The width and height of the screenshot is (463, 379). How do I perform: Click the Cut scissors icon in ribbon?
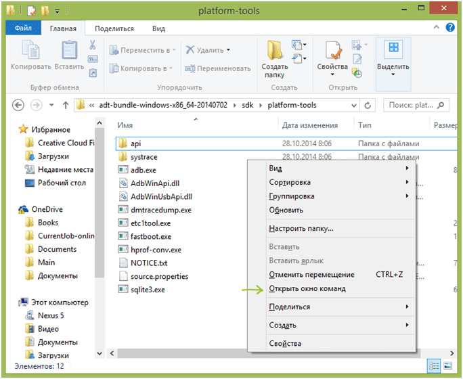[92, 45]
